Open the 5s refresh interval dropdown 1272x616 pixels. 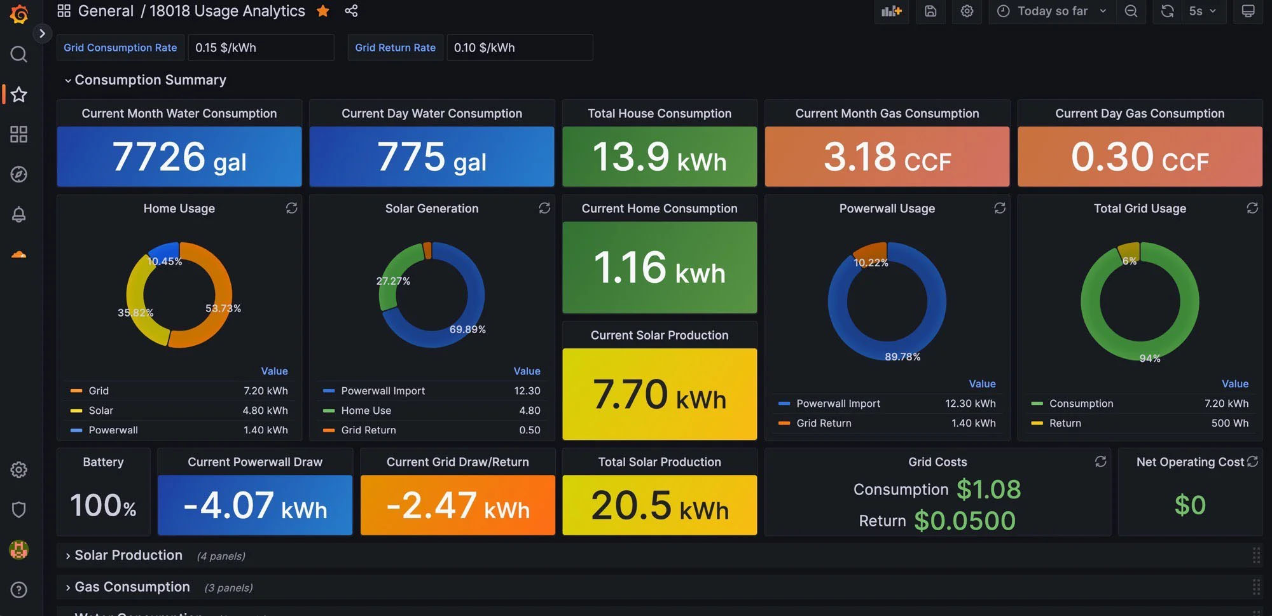1201,11
